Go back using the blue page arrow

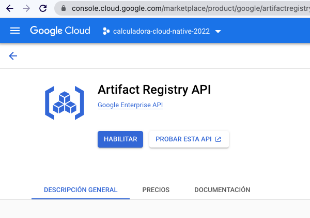pos(13,56)
